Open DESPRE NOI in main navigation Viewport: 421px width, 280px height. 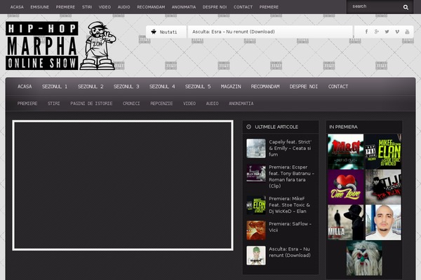(304, 87)
